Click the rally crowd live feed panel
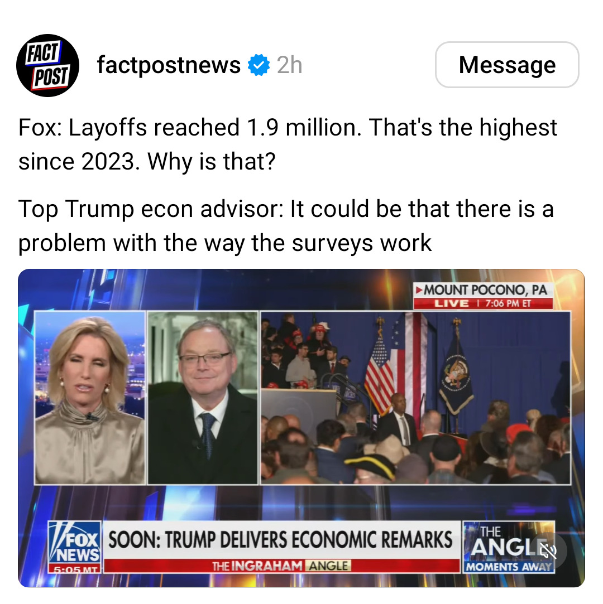 [x=415, y=398]
